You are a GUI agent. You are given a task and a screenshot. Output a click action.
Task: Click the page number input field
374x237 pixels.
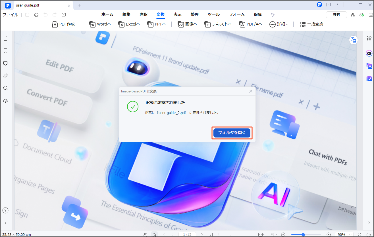[x=187, y=234]
